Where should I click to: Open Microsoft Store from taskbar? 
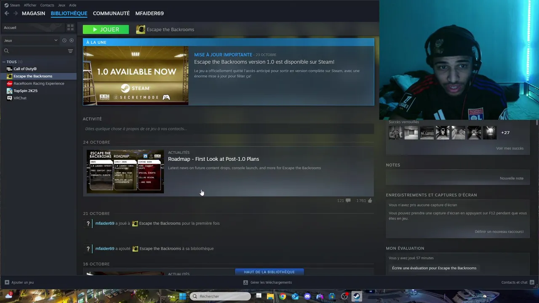pos(332,296)
